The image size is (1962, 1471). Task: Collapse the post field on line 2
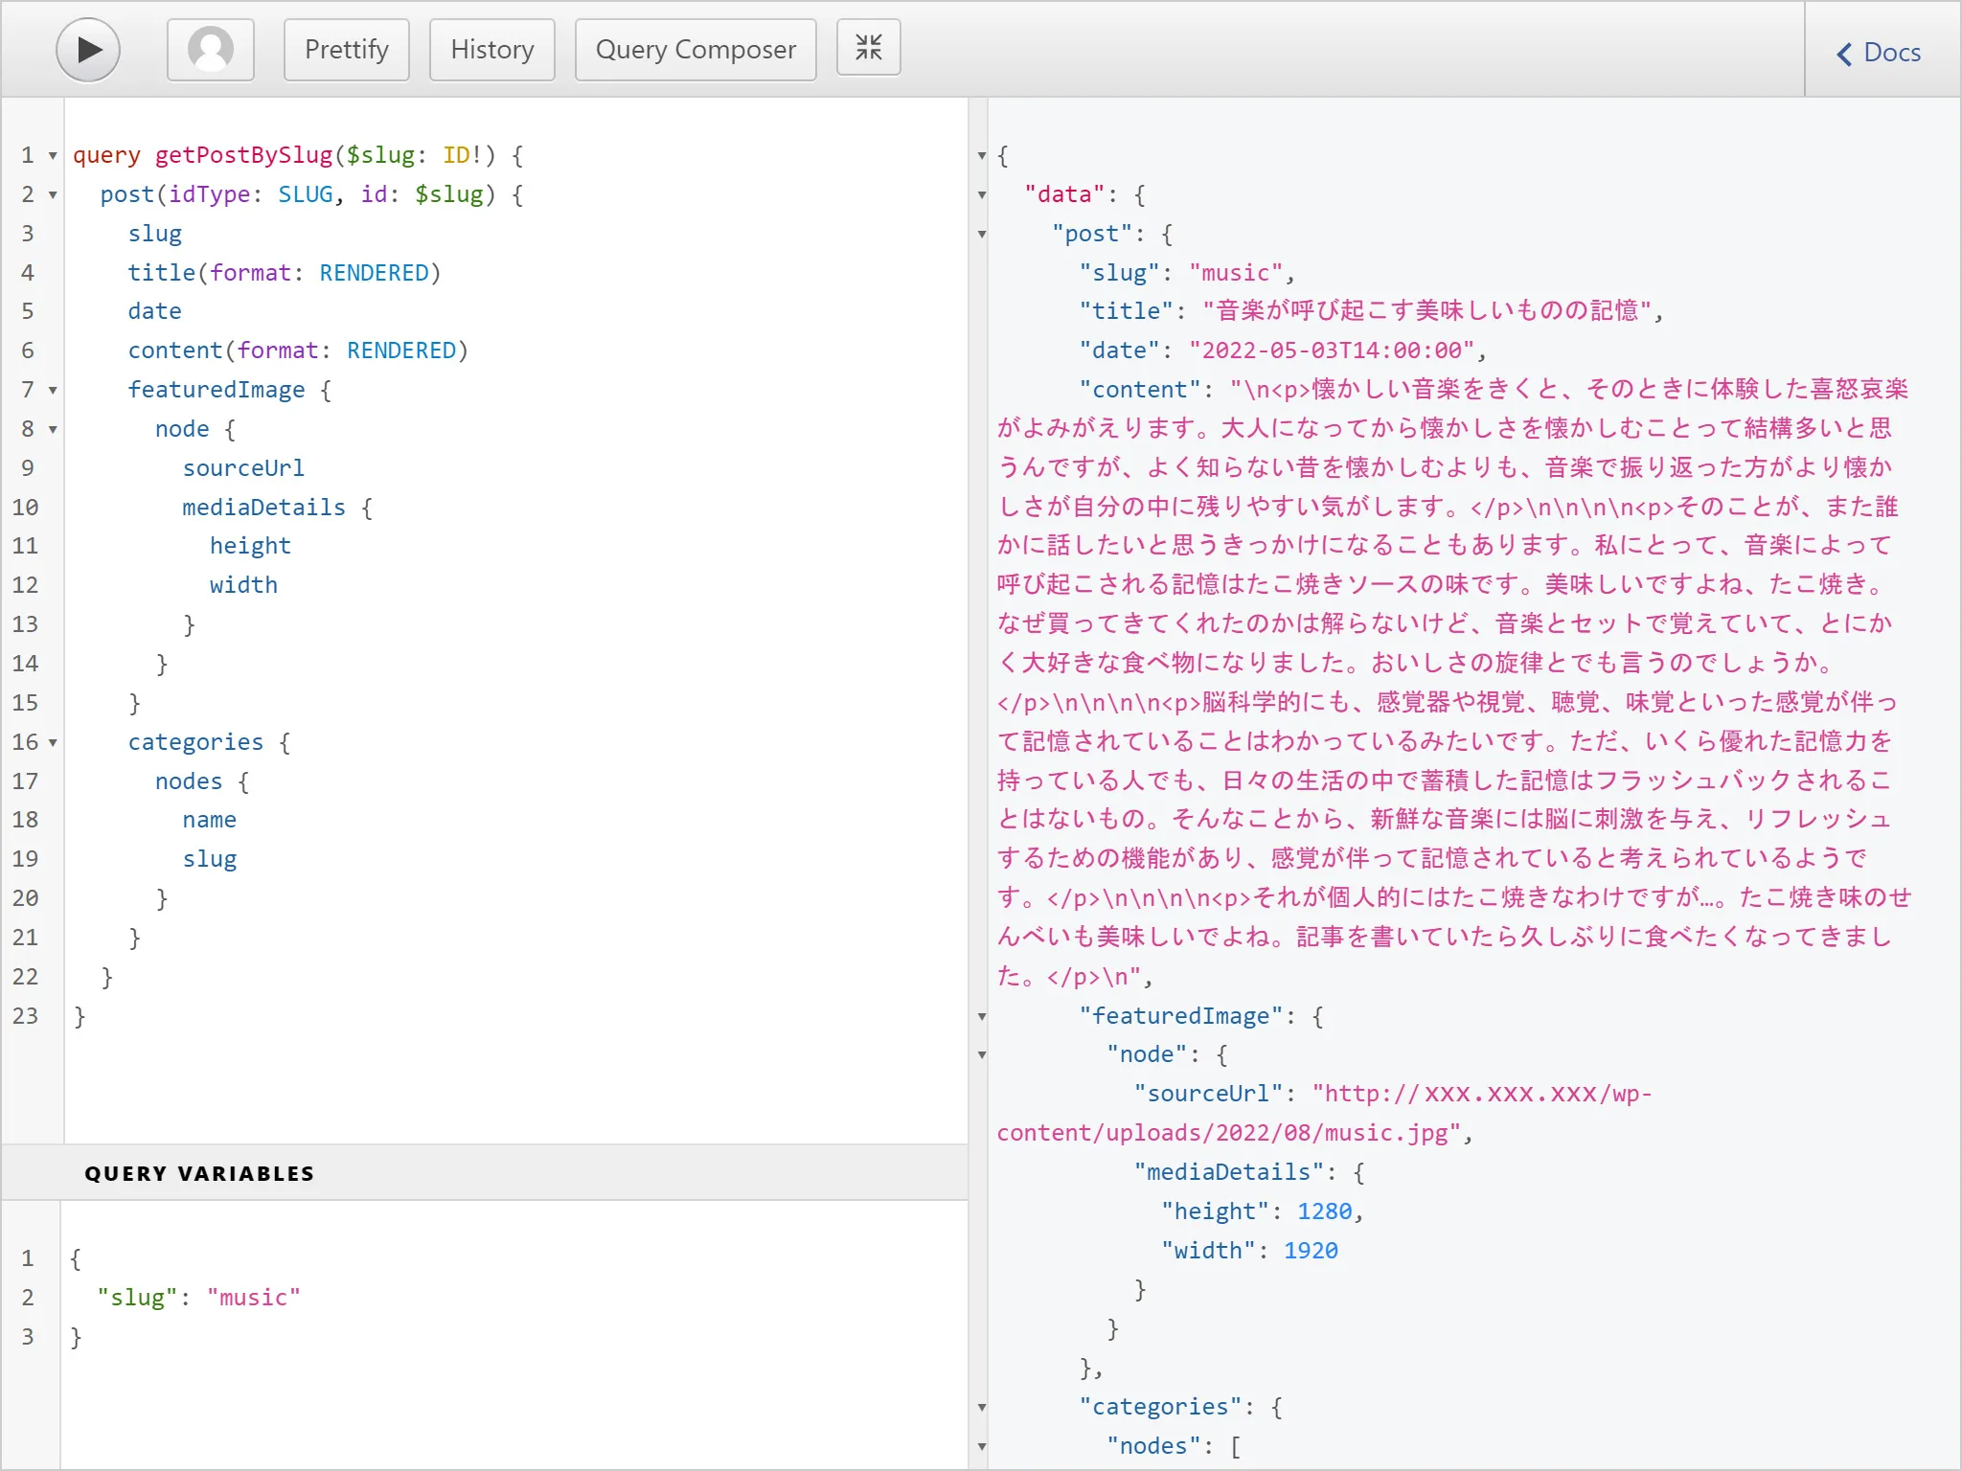(x=53, y=195)
